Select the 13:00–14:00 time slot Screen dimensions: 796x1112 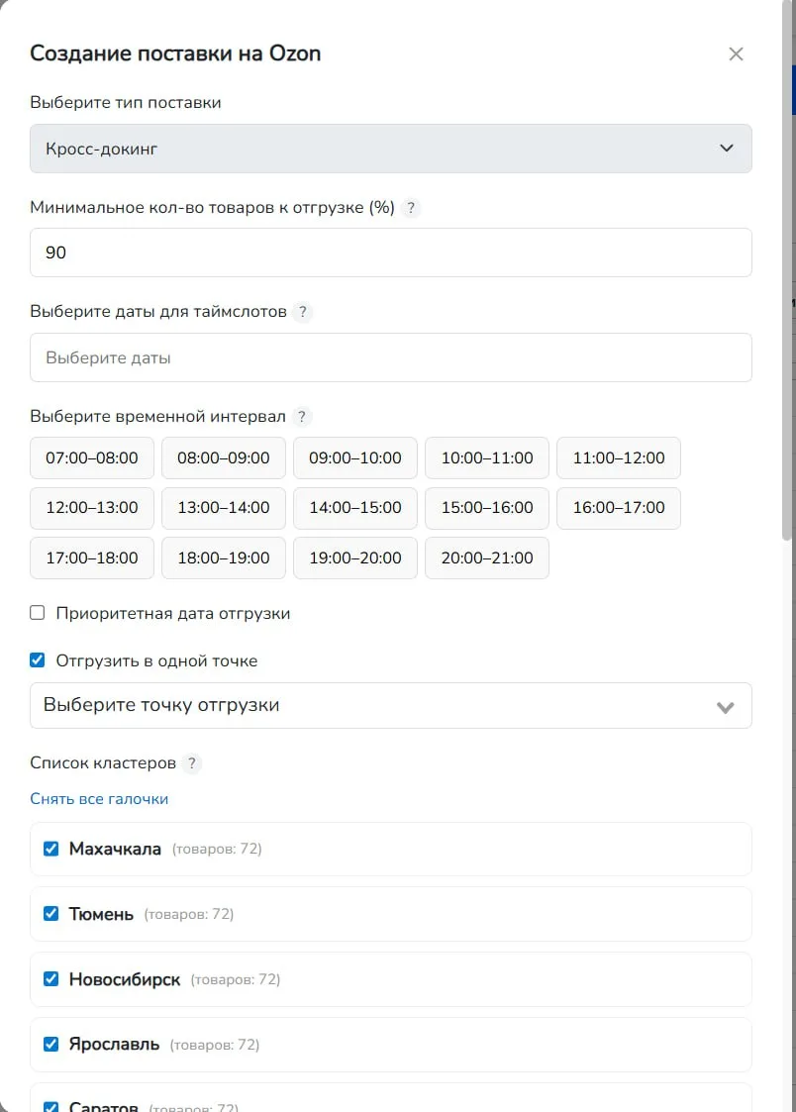click(x=224, y=508)
